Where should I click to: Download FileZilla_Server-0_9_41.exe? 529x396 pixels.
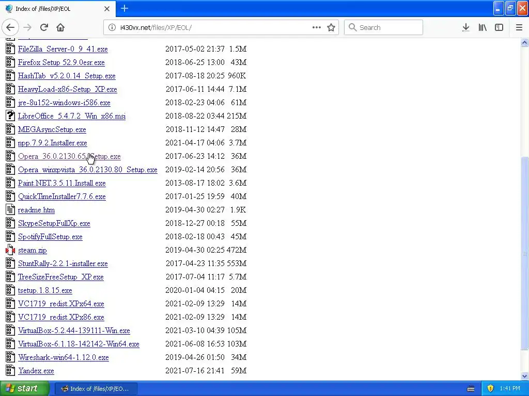tap(63, 49)
